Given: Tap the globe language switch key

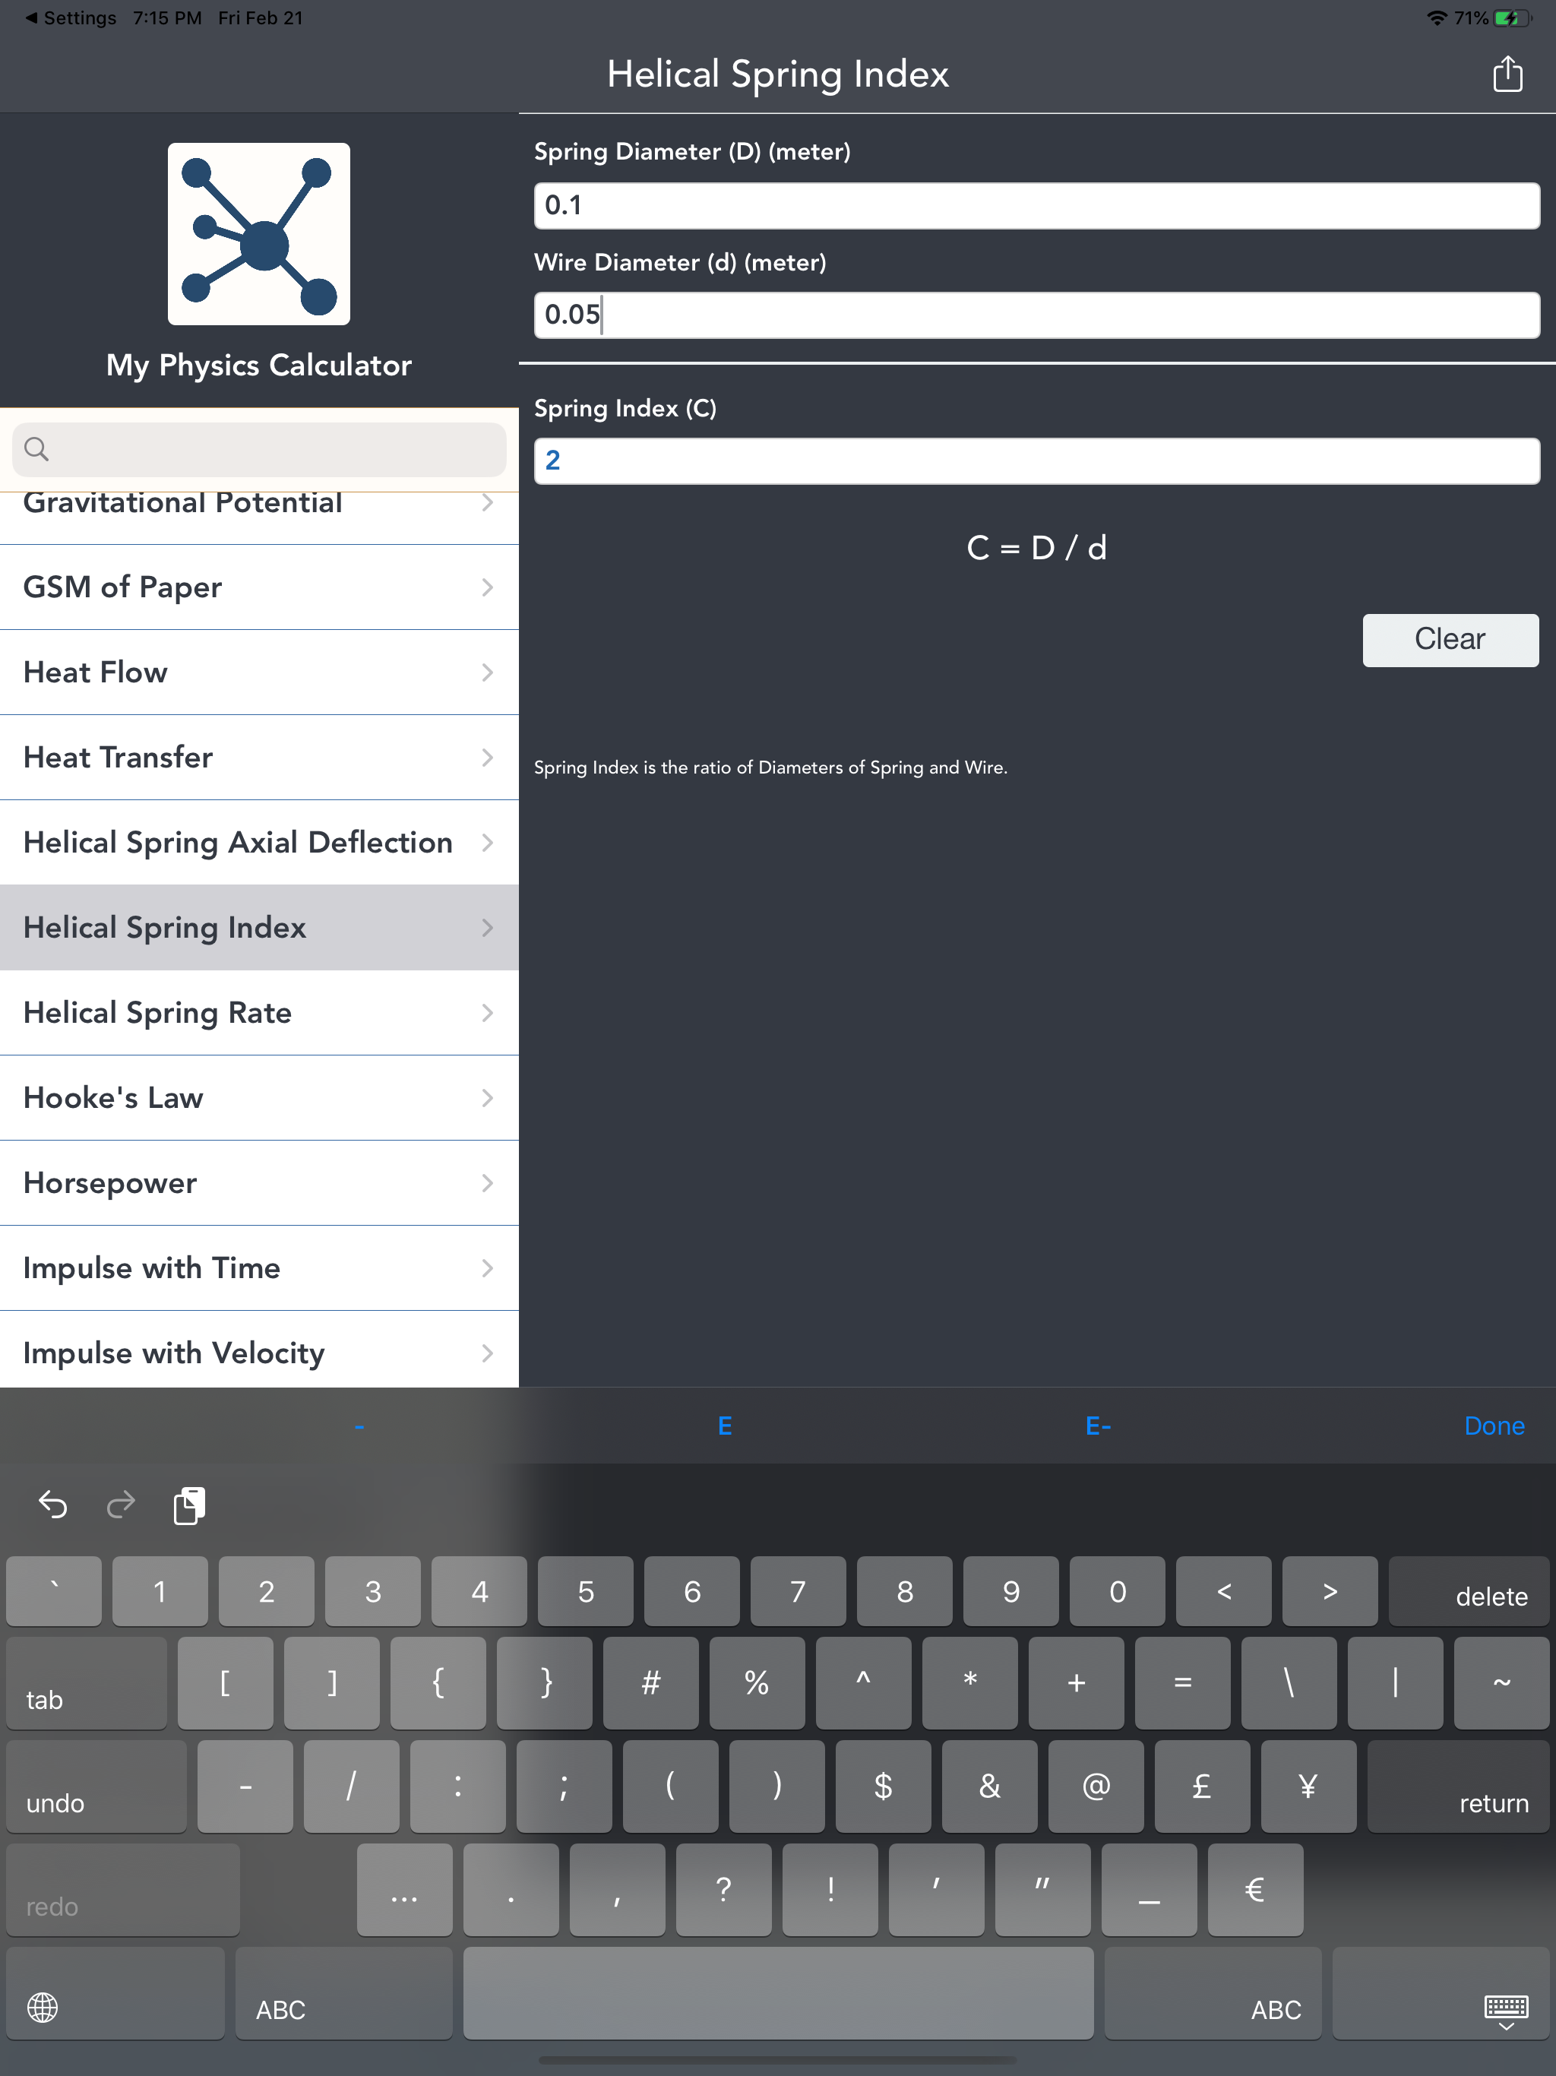Looking at the screenshot, I should tap(43, 2008).
